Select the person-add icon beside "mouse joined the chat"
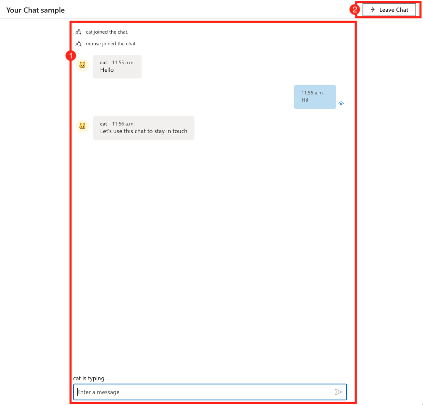 pyautogui.click(x=78, y=43)
